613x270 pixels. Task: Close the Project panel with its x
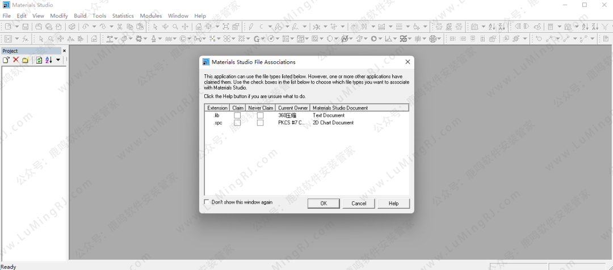tap(64, 50)
